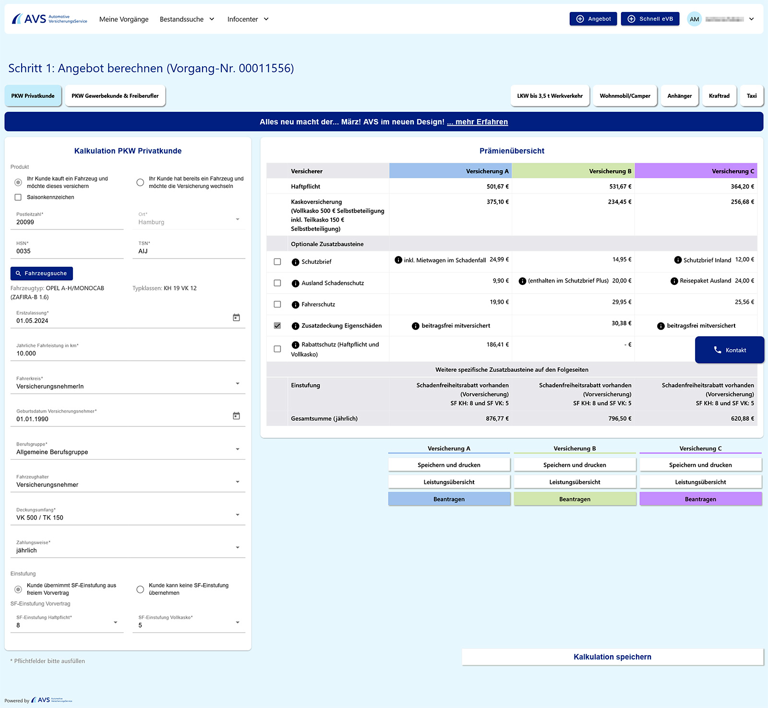Tick the Ausland Schadenschutz checkbox

click(x=277, y=283)
